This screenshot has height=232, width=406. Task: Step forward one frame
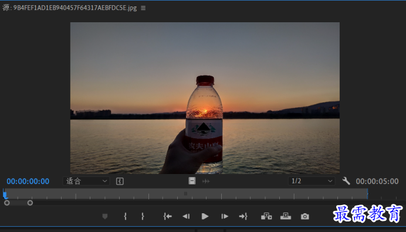(225, 216)
